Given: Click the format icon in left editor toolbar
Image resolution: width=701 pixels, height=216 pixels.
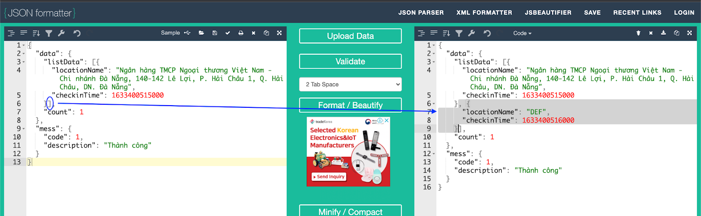Looking at the screenshot, I should [x=11, y=33].
